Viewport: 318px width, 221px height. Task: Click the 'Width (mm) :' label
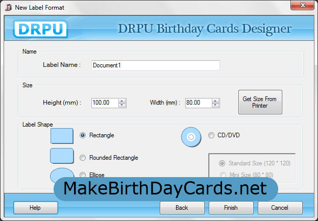click(x=165, y=103)
